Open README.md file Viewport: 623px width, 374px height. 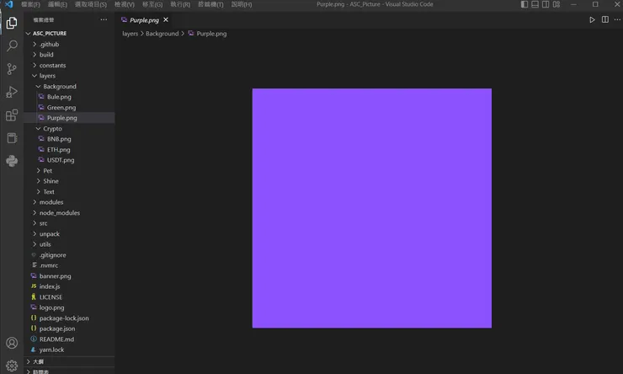click(x=69, y=339)
